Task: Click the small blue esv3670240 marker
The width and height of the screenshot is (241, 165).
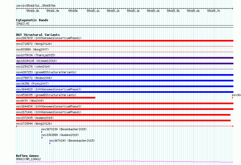Action: pos(50,143)
